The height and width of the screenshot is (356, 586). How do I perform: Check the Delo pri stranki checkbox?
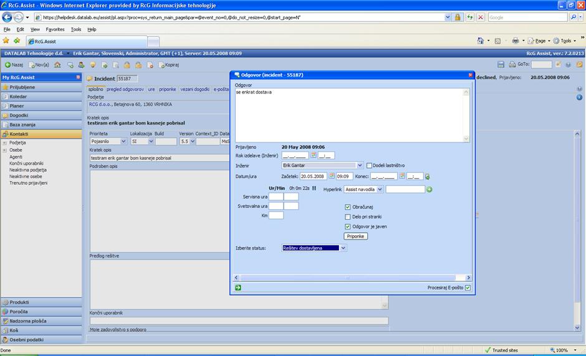click(x=348, y=217)
